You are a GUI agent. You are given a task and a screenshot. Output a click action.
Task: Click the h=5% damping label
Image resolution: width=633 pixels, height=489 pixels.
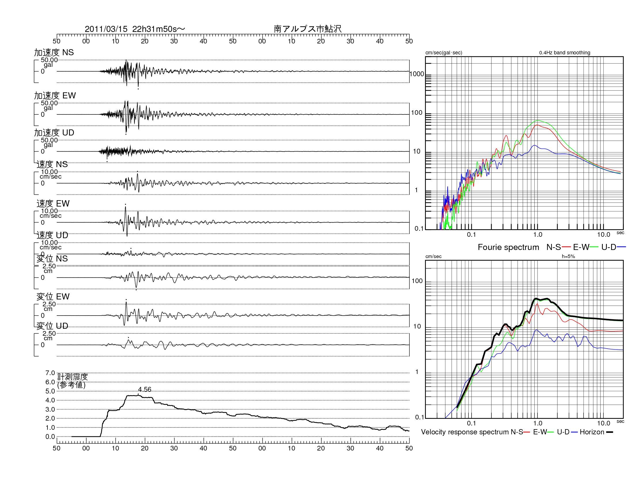(x=568, y=256)
